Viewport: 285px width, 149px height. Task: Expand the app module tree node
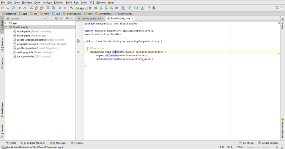7,23
